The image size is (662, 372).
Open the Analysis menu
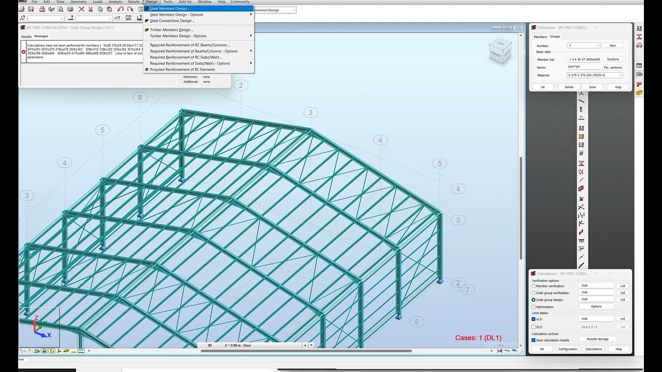115,2
